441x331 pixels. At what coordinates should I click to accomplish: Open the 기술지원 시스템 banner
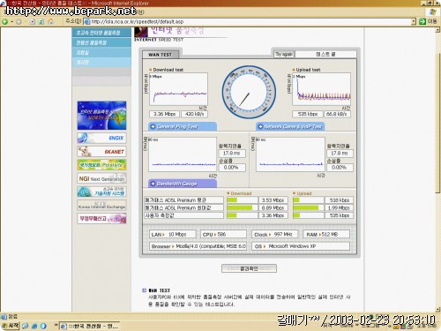[101, 192]
